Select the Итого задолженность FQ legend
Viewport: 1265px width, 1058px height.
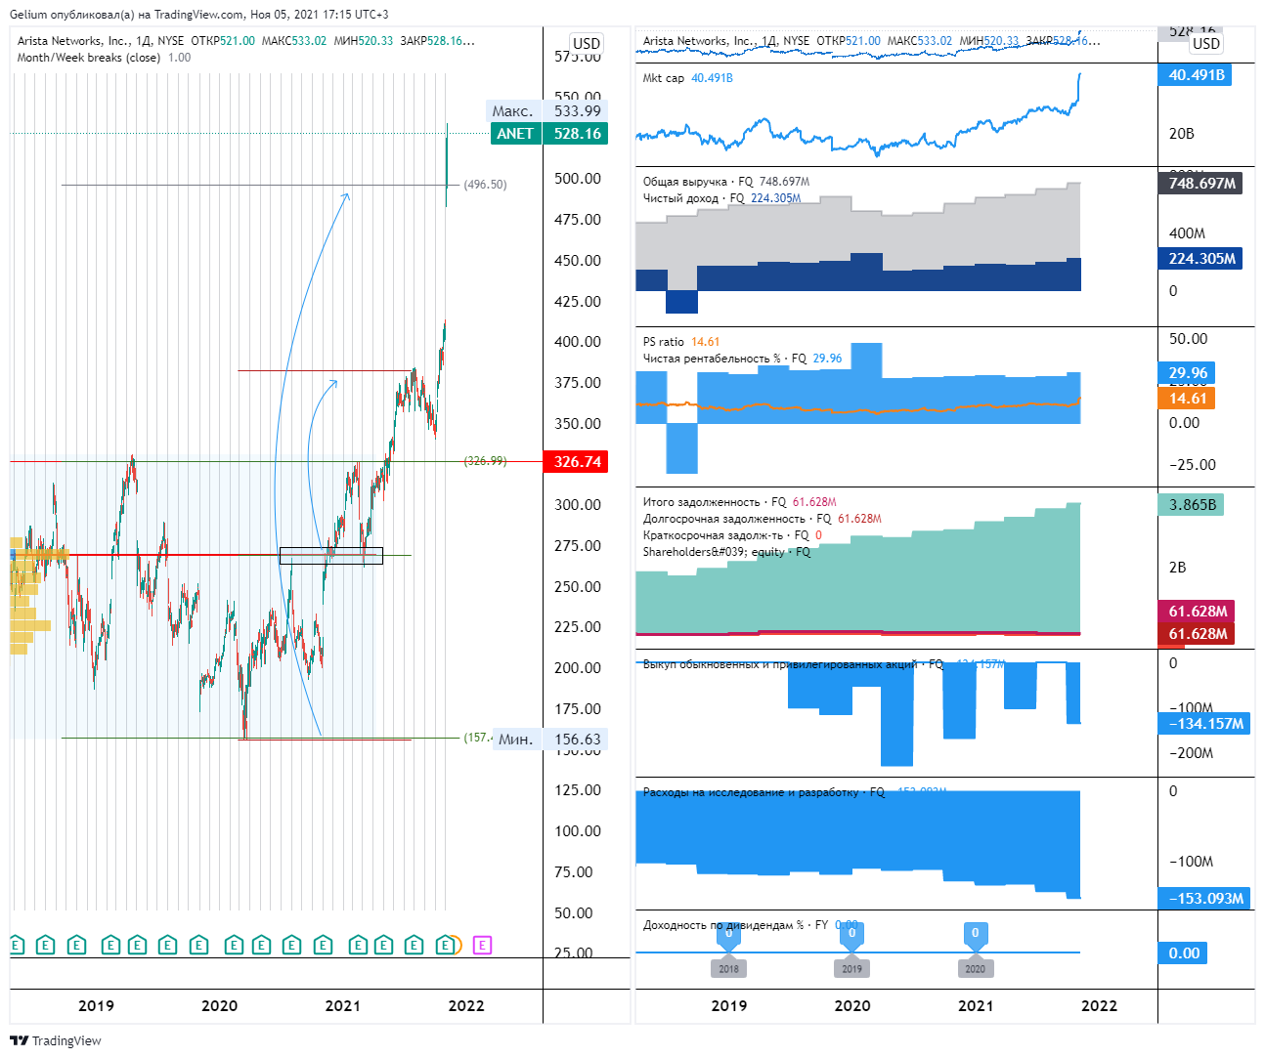[739, 502]
